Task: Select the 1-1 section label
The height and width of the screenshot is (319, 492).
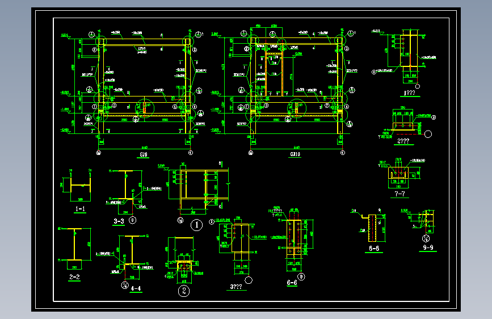Action: (80, 209)
